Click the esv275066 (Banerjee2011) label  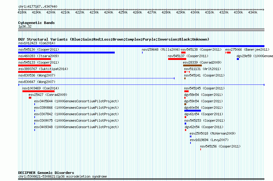tap(247, 49)
